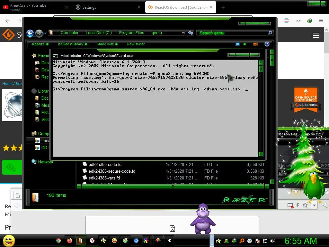Open Chrome from the taskbar
Viewport: 329px width, 247px height.
pyautogui.click(x=58, y=241)
